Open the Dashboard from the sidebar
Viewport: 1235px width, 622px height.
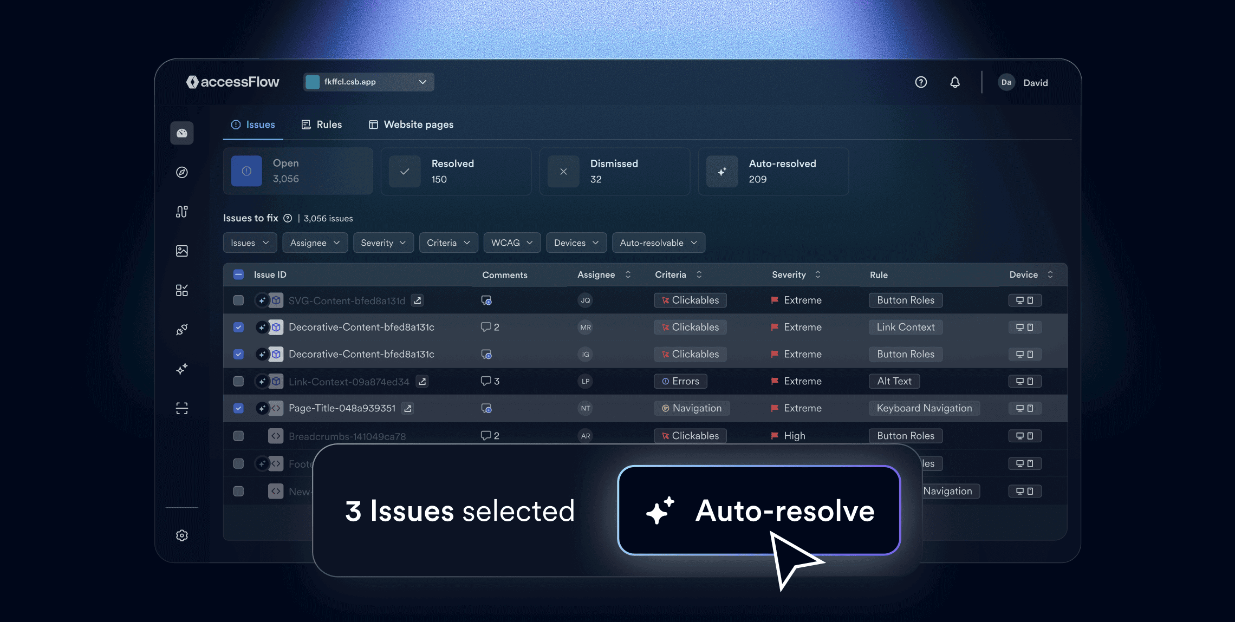tap(182, 133)
